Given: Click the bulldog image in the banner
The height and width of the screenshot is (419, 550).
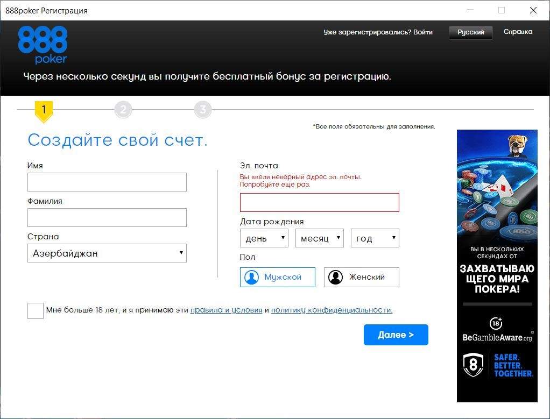Looking at the screenshot, I should [x=518, y=146].
